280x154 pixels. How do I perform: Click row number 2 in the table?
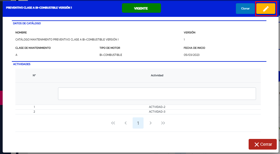[x=34, y=112]
